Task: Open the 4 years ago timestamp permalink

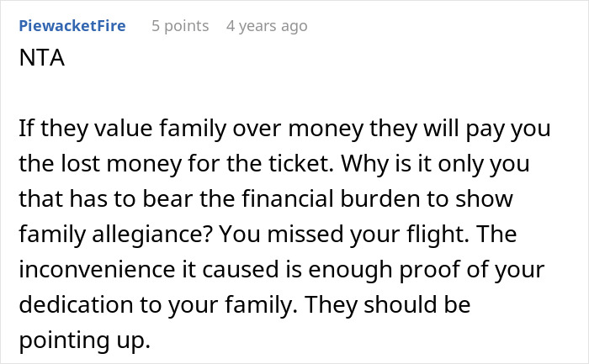Action: click(x=267, y=26)
